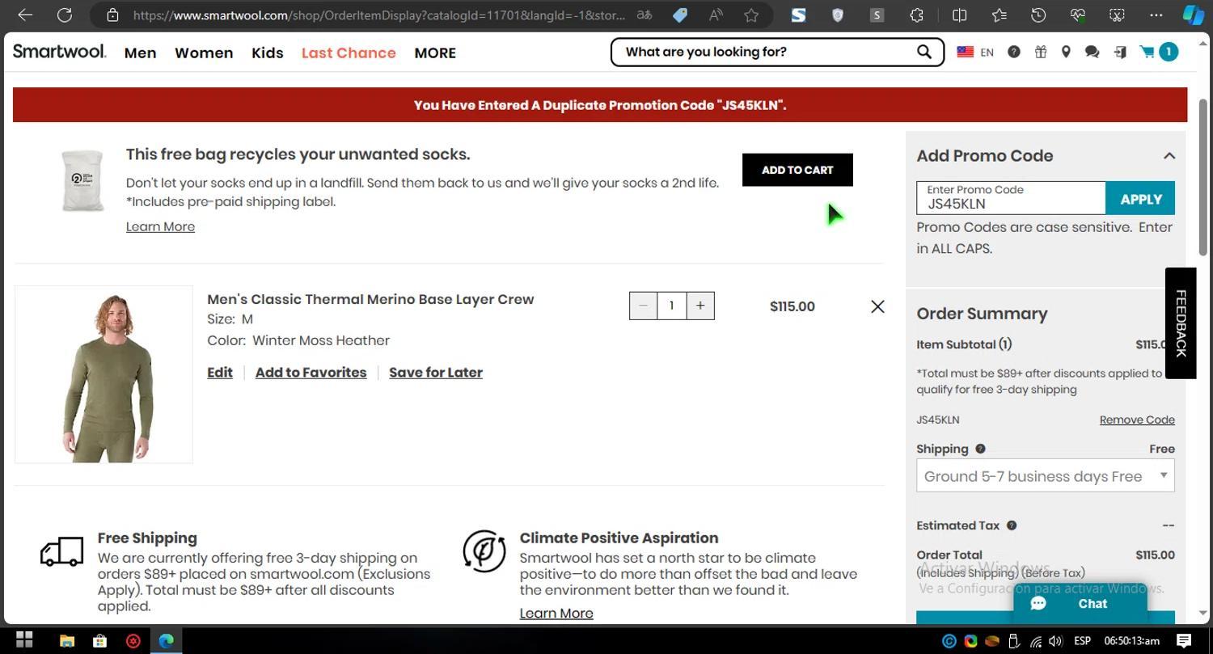
Task: Click the quantity input field
Action: click(x=671, y=306)
